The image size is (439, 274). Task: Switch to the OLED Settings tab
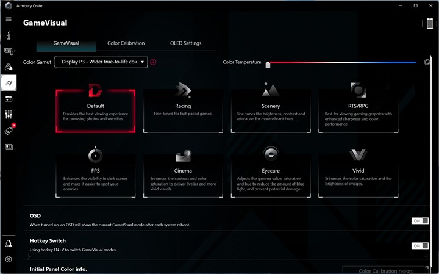click(x=185, y=43)
